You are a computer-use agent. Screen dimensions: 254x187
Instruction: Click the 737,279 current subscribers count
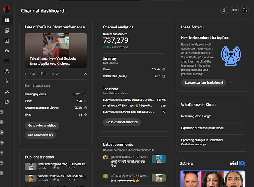116,40
